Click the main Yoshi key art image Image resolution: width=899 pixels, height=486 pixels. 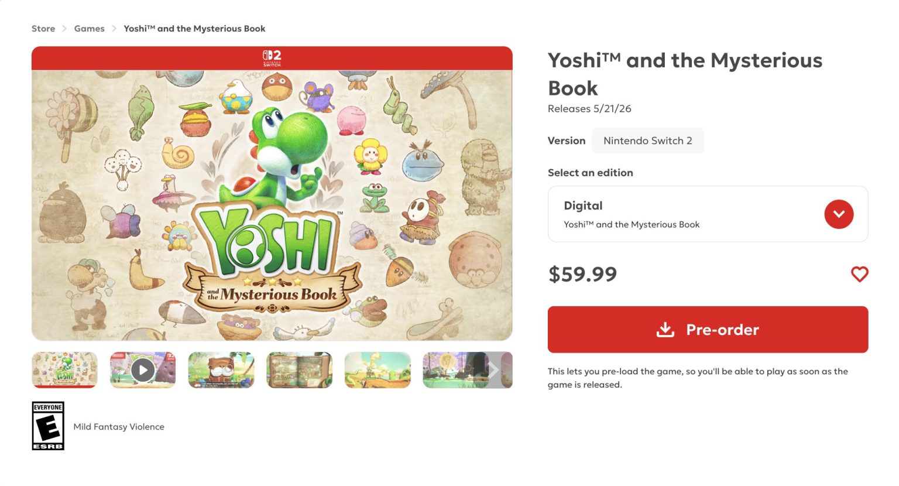pyautogui.click(x=272, y=205)
